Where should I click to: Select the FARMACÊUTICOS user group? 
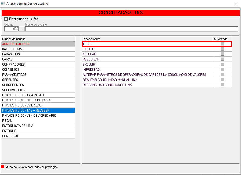[x=38, y=74]
